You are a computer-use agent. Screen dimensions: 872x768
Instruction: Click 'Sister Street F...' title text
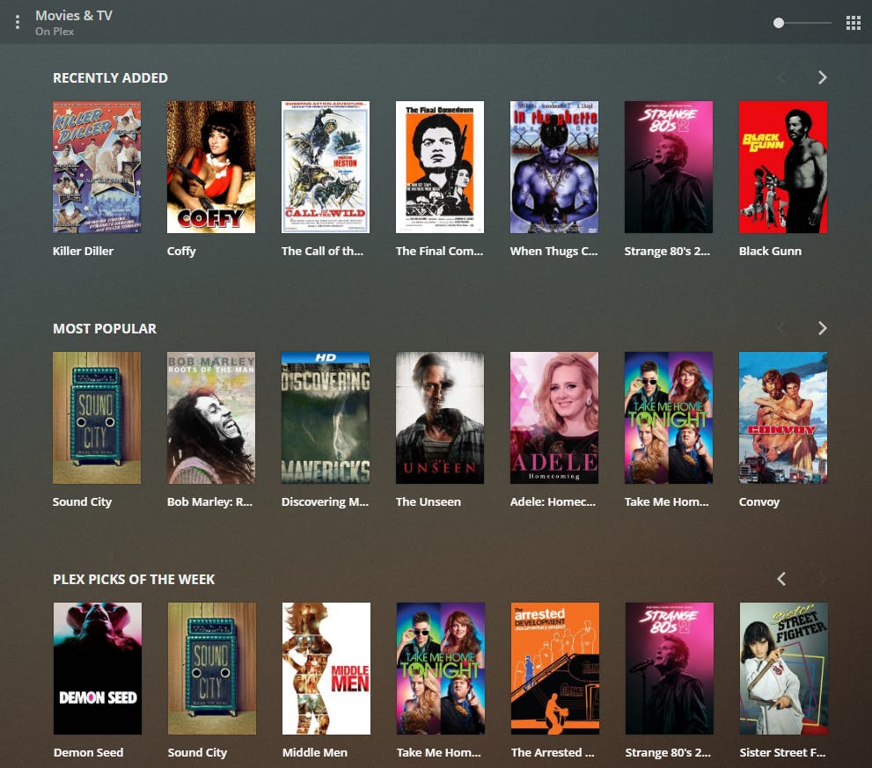pyautogui.click(x=782, y=752)
